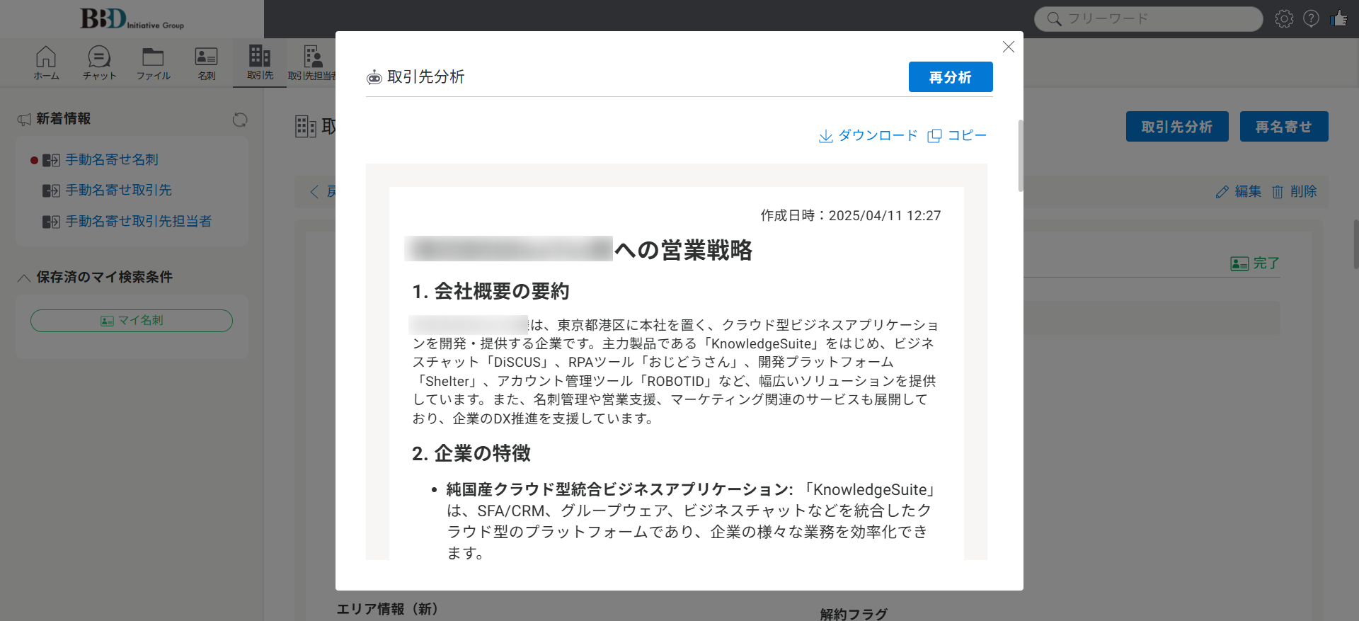This screenshot has height=621, width=1359.
Task: Click the background 取引先分析 button
Action: tap(1177, 127)
